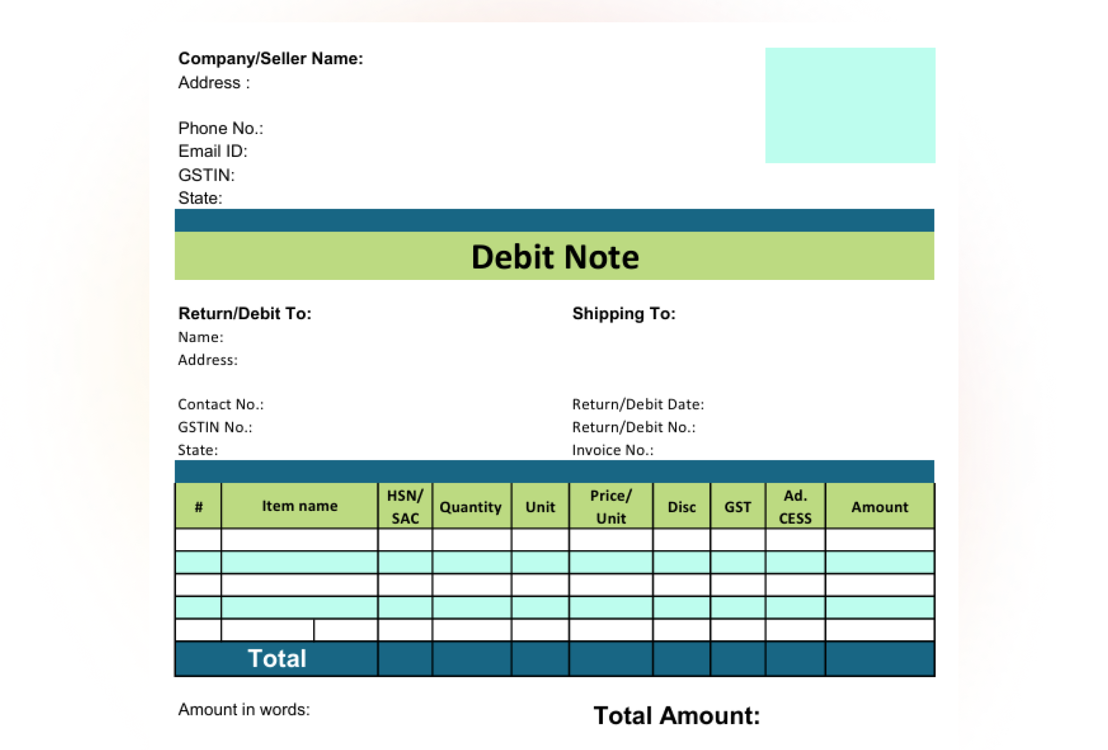Click the '#' column header
1108x750 pixels.
pos(198,506)
